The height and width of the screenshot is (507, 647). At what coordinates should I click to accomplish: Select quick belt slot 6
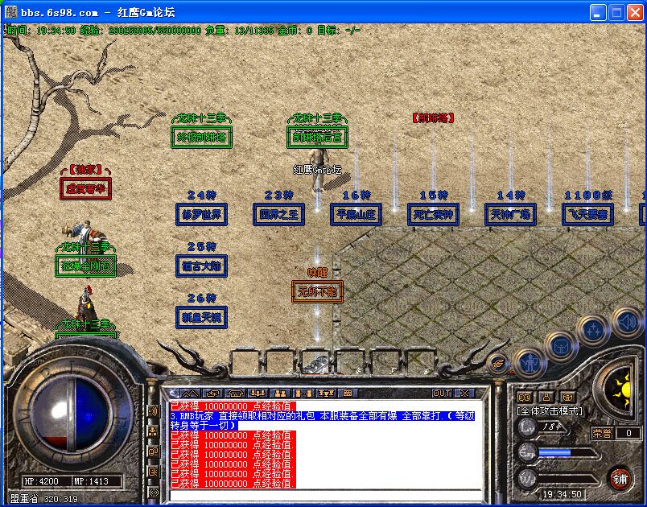(x=419, y=361)
